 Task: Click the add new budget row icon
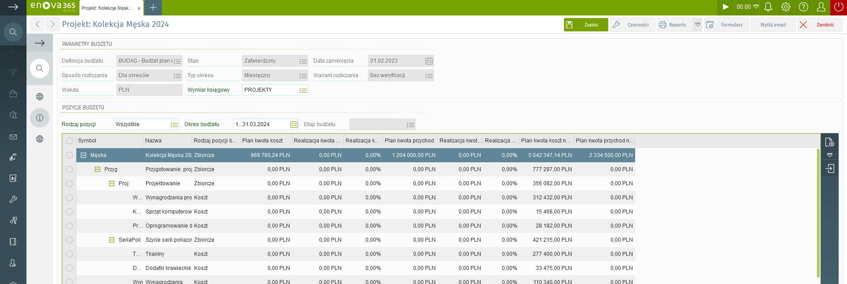(829, 142)
